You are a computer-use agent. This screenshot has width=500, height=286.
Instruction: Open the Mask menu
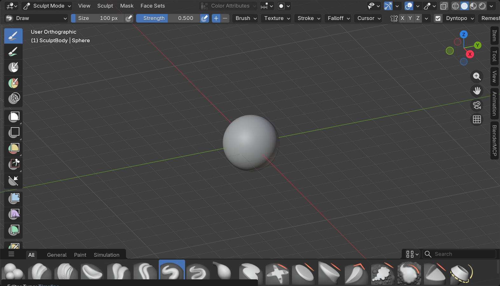pos(127,6)
